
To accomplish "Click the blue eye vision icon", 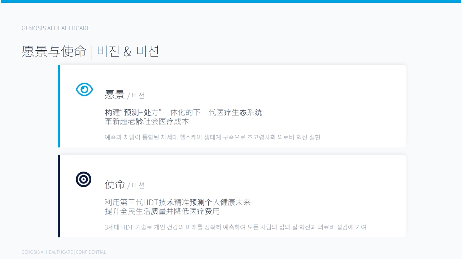I will (84, 90).
